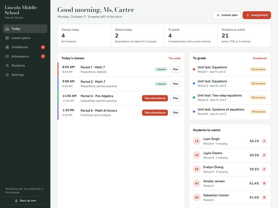Open the Classes today summary card
This screenshot has height=208, width=278.
[84, 36]
